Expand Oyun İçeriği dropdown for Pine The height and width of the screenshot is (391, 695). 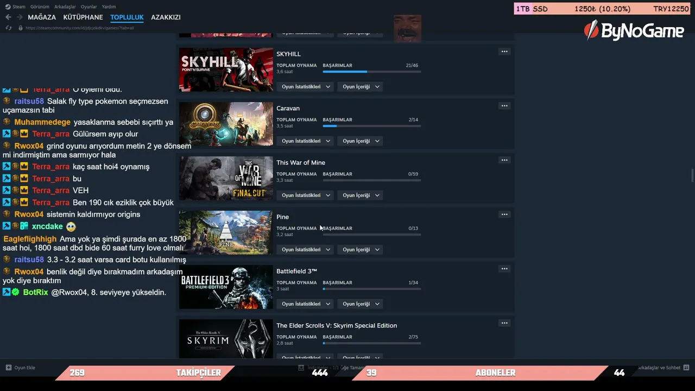(361, 250)
